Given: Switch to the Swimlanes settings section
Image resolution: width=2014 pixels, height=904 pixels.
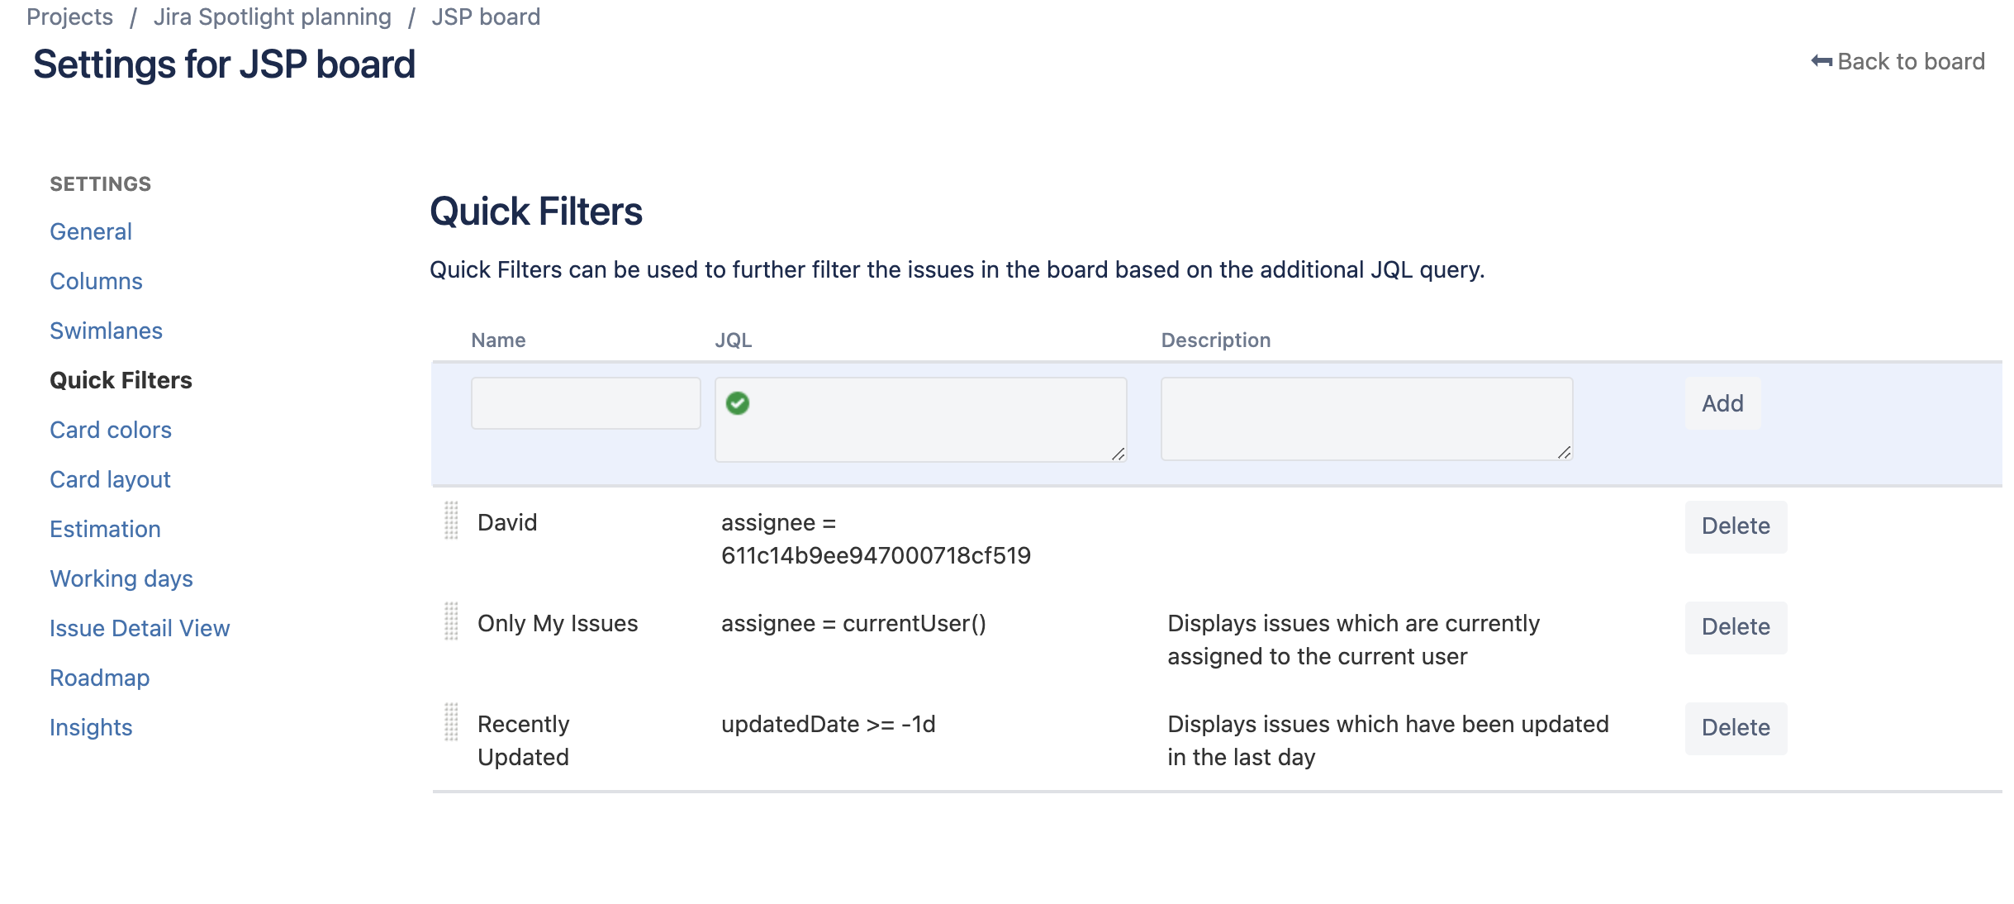Looking at the screenshot, I should pos(106,331).
